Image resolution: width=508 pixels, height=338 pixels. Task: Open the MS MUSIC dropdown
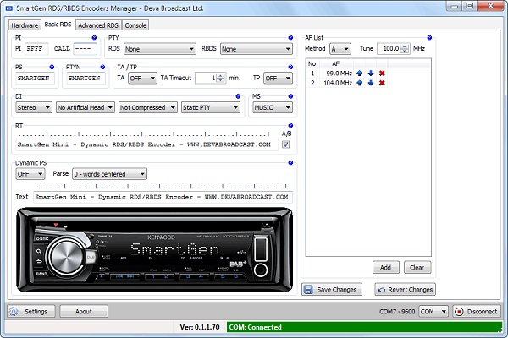point(273,107)
